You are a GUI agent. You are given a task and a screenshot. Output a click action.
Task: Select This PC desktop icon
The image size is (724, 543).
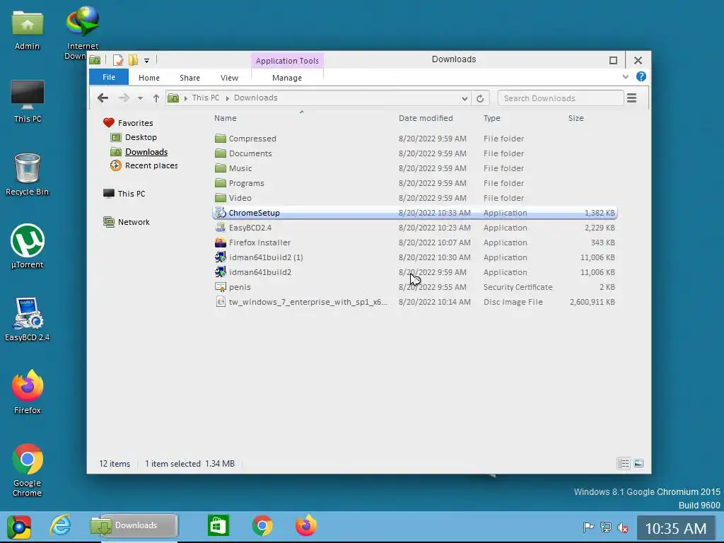(x=28, y=101)
